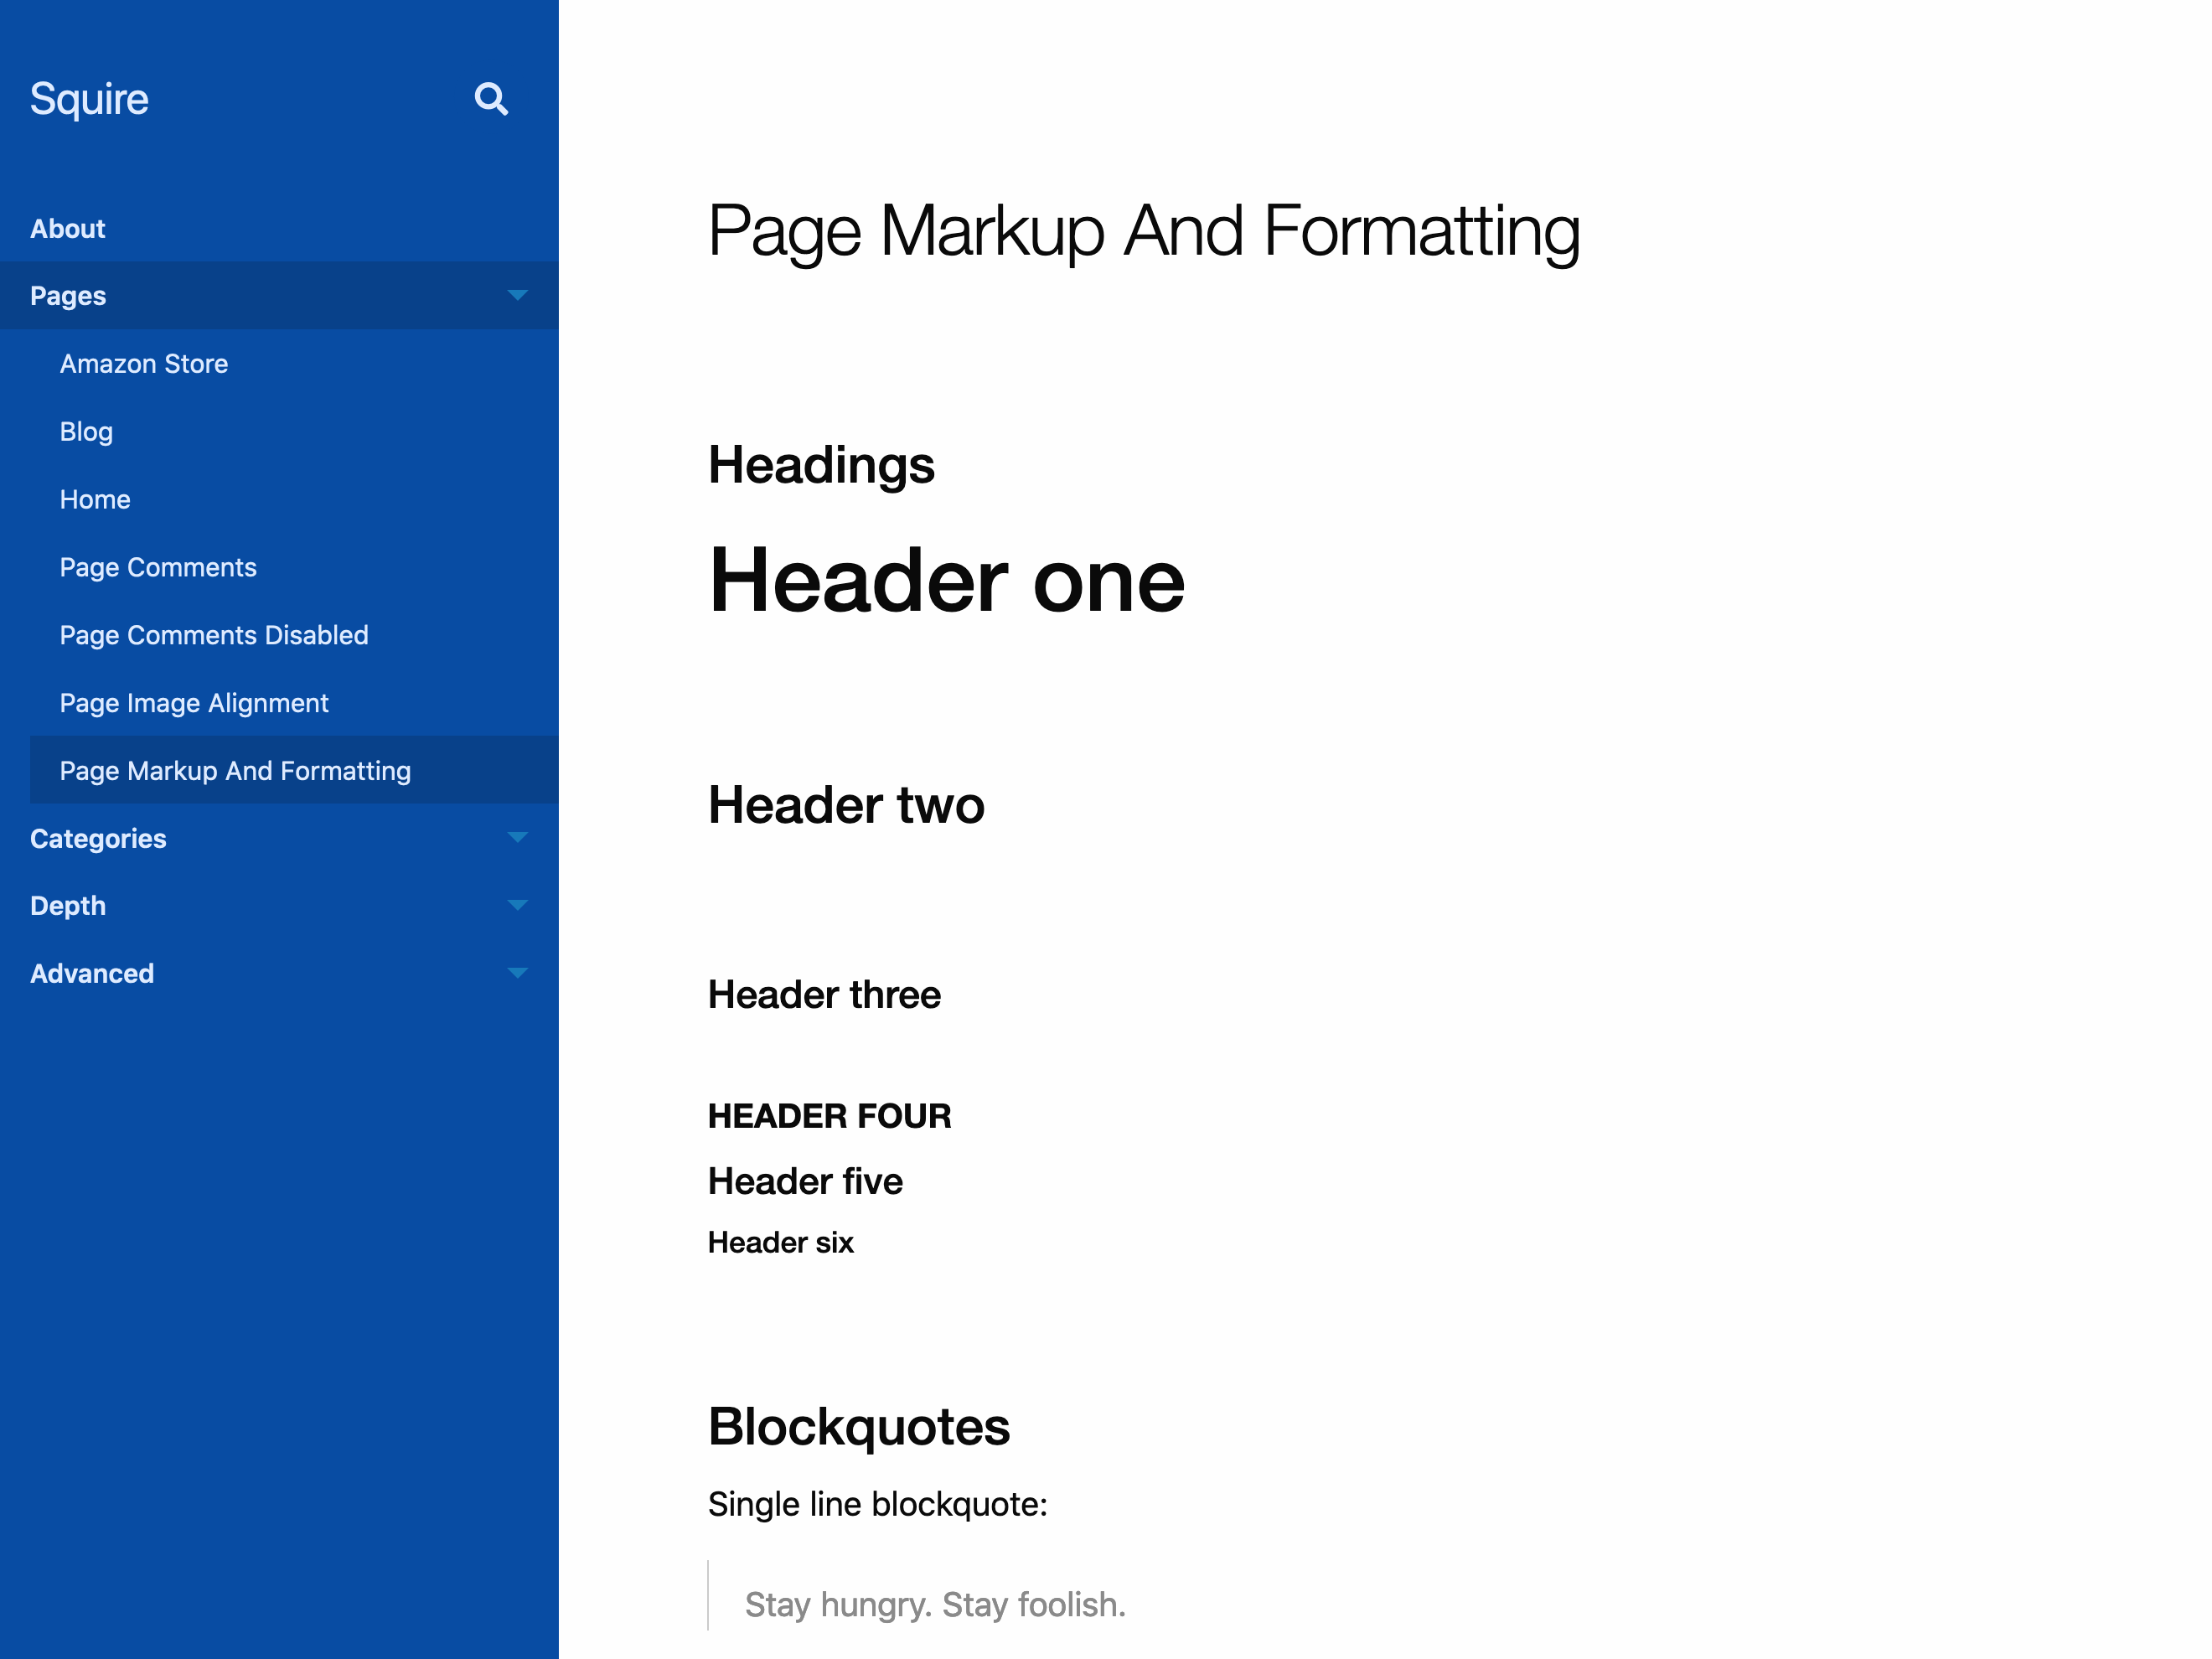This screenshot has height=1659, width=2212.
Task: Open the Amazon Store page link
Action: coord(144,364)
